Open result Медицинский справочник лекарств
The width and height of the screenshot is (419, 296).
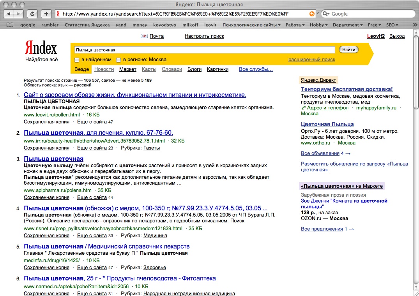coord(107,247)
